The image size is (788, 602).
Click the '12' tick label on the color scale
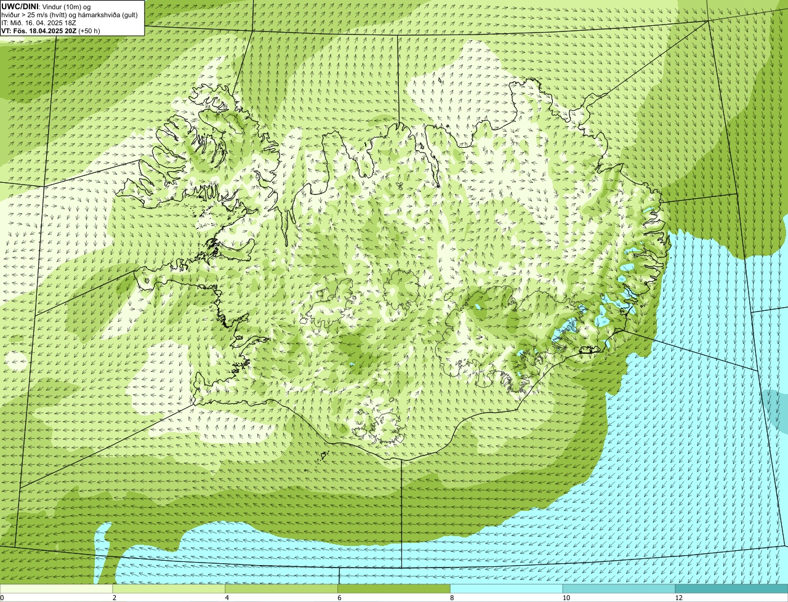678,598
